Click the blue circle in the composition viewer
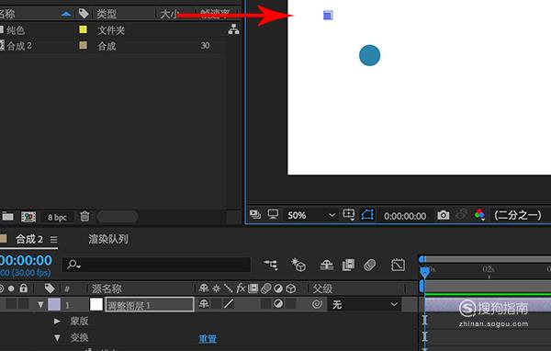The height and width of the screenshot is (351, 551). [370, 55]
